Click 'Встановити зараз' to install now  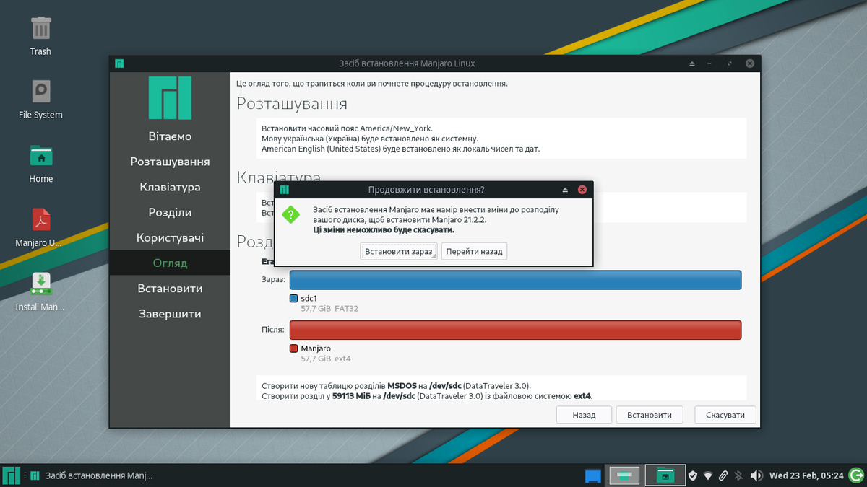[399, 251]
